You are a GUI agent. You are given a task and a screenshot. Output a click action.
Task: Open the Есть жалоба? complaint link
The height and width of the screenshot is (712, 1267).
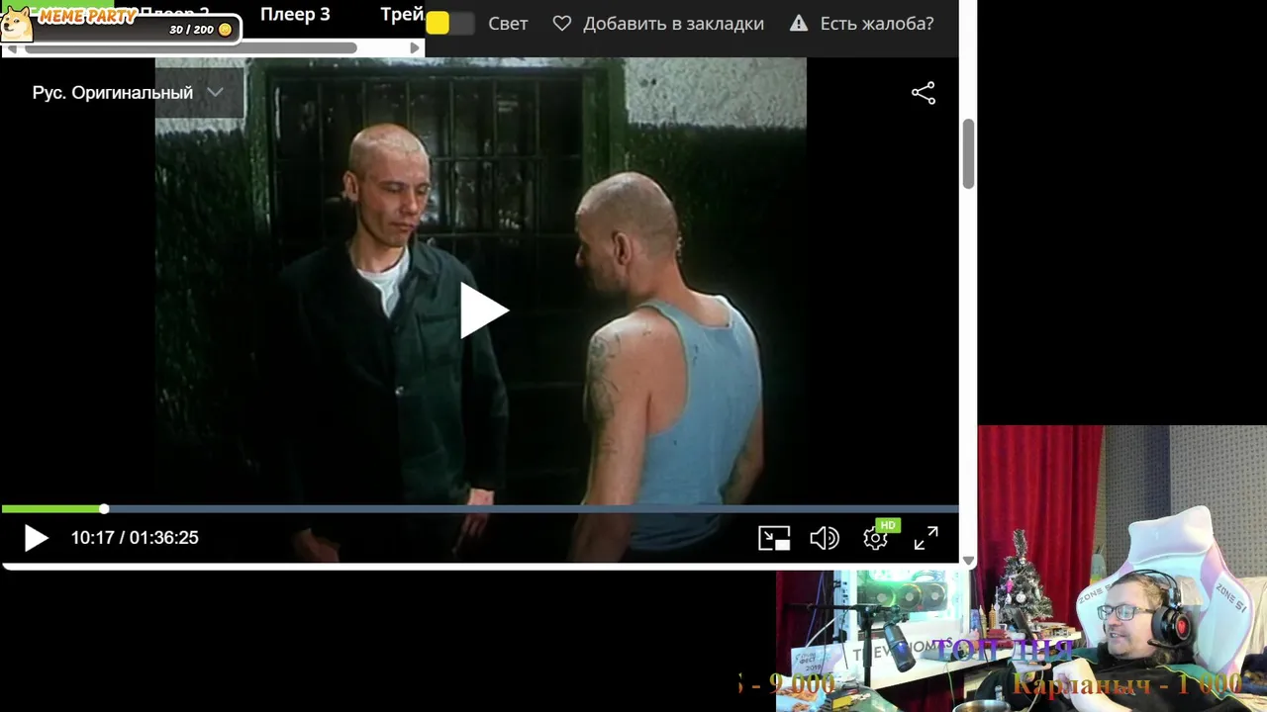click(x=877, y=23)
